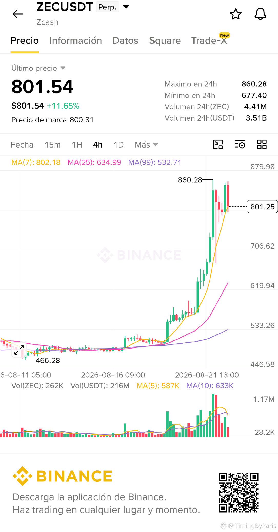Click MA(7): 802.18 indicator label
Viewport: 278px width, 532px height.
tap(36, 162)
